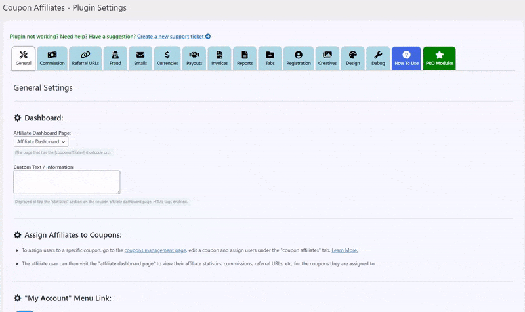Expand the Affiliate Dashboard Page dropdown

pyautogui.click(x=41, y=141)
